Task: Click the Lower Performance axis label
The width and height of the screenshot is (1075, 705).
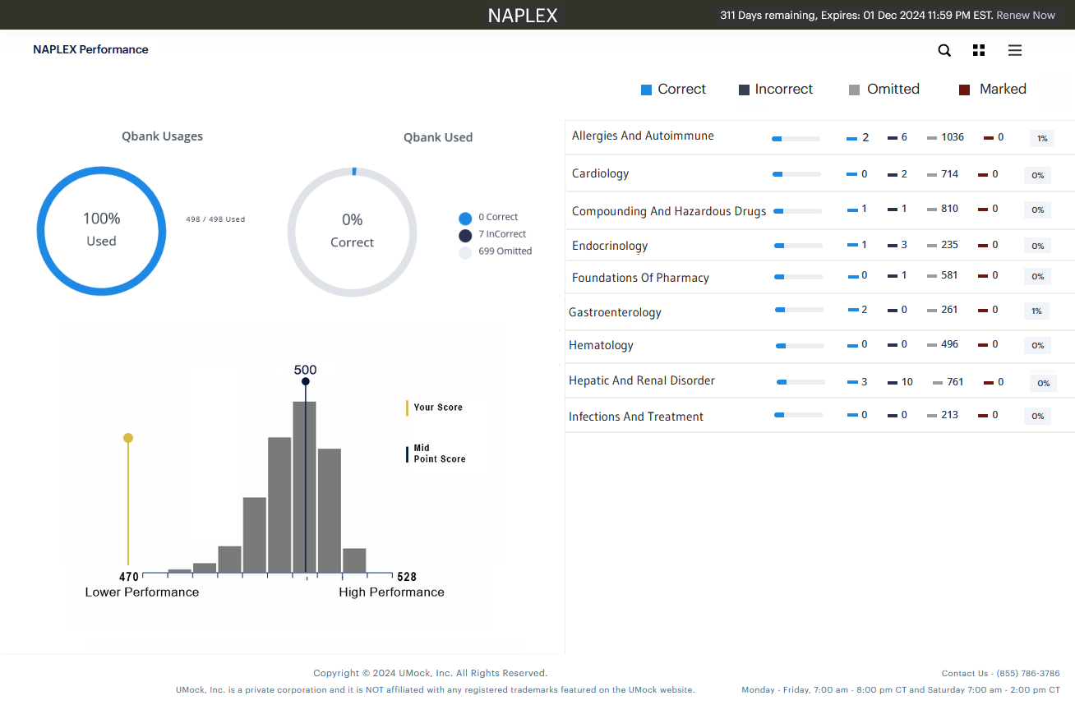Action: click(x=142, y=592)
